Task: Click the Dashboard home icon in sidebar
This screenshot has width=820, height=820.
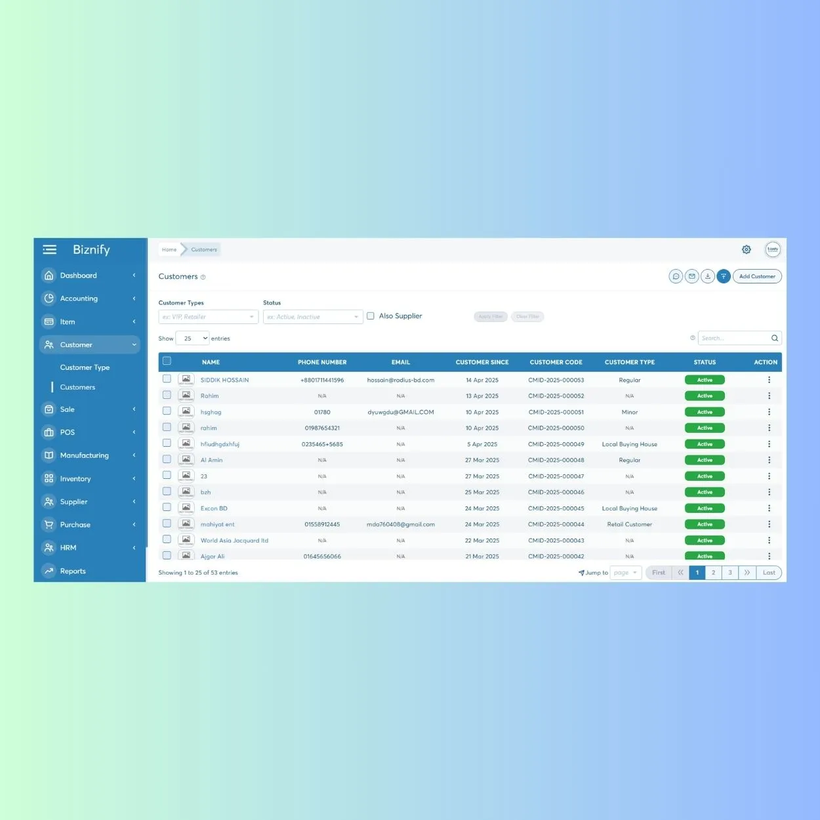Action: (49, 275)
